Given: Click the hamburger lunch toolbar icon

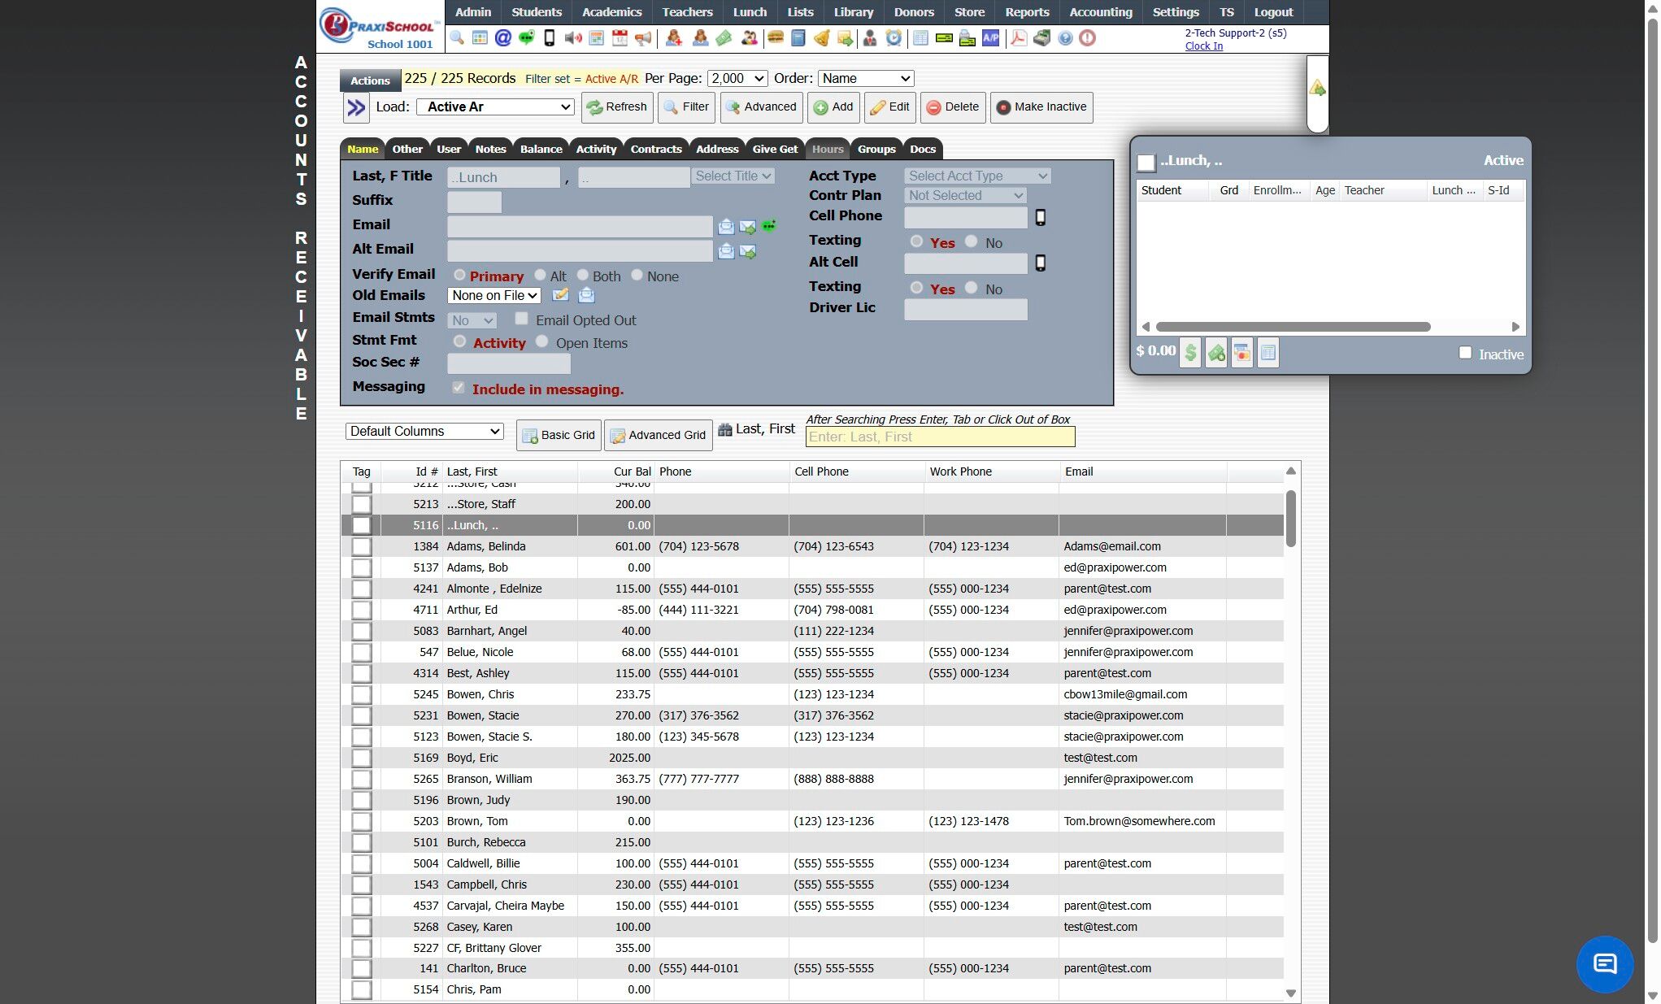Looking at the screenshot, I should [x=775, y=38].
